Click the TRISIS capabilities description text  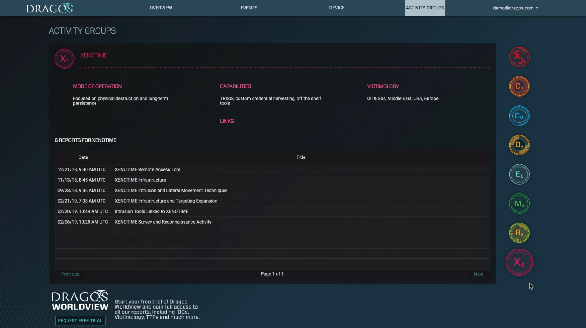tap(271, 101)
